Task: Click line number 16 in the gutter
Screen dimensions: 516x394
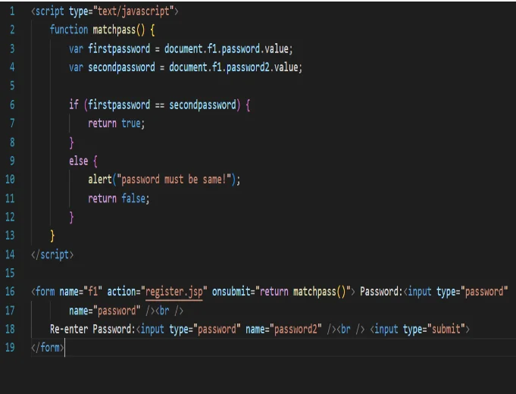Action: [10, 292]
